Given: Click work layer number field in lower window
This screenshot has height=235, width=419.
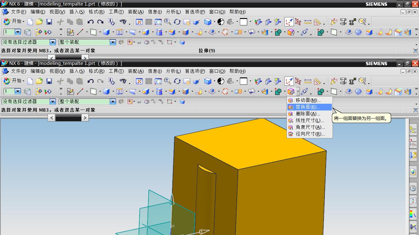Looking at the screenshot, I should 9,91.
